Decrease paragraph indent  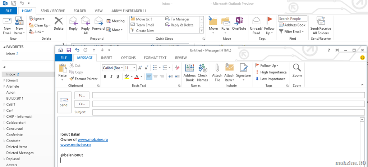pyautogui.click(x=171, y=77)
